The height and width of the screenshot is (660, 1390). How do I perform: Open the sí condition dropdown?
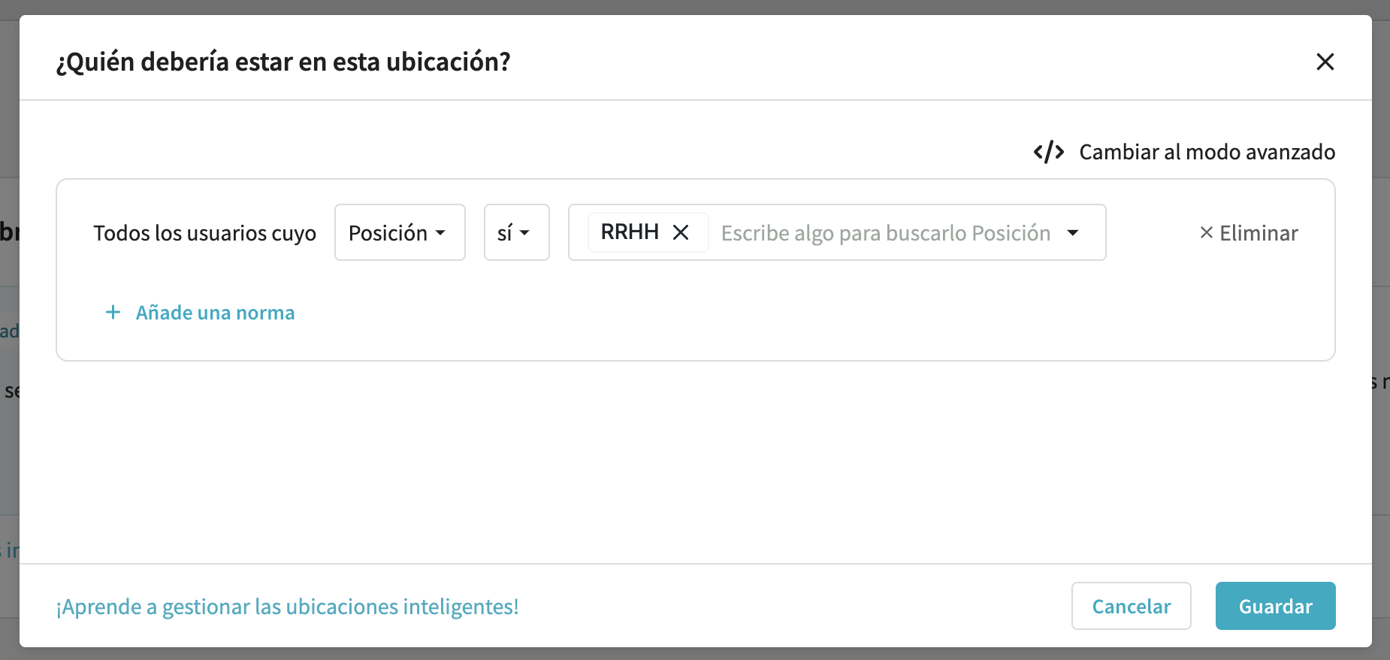517,232
